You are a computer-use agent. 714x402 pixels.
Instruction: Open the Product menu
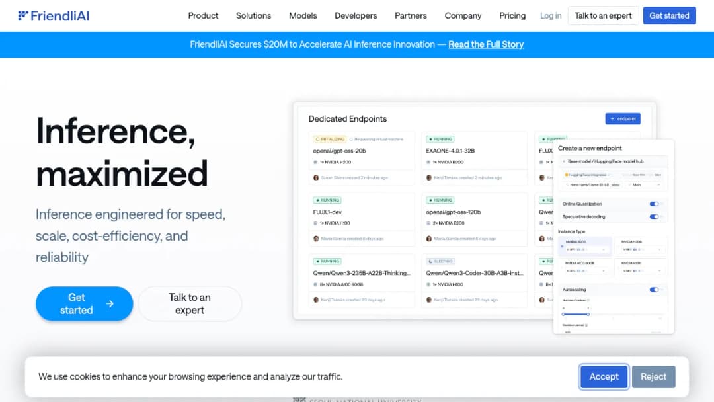203,15
